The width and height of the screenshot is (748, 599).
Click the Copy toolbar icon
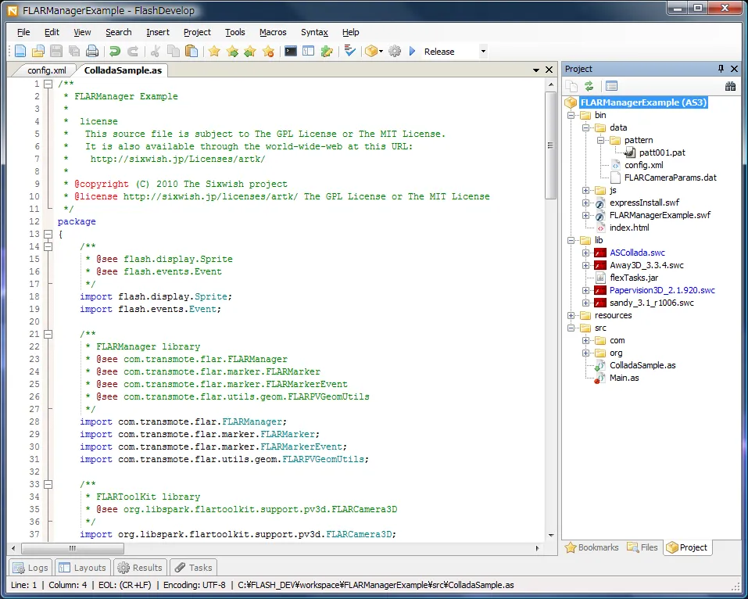click(174, 51)
